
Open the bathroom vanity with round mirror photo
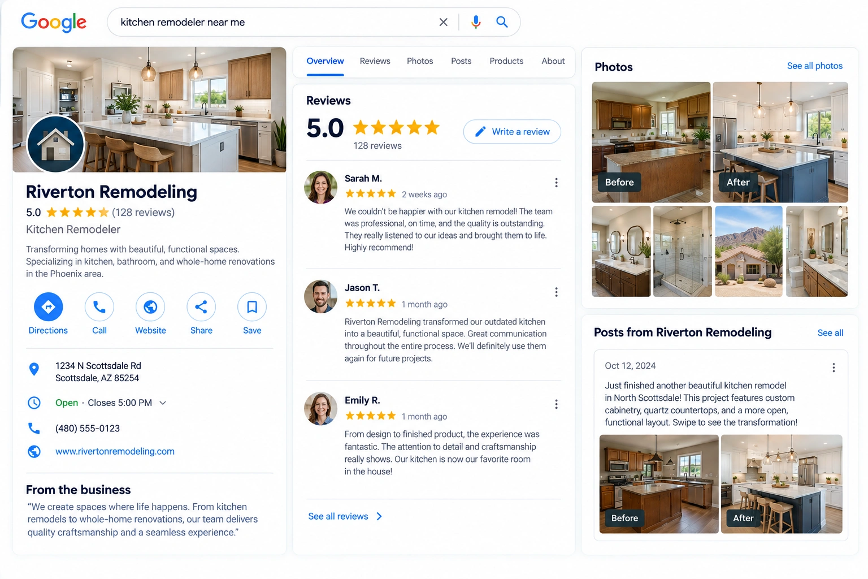[621, 251]
